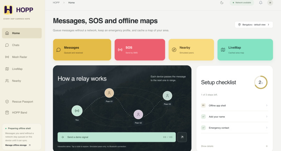Click the Network available status pill

pos(242,3)
